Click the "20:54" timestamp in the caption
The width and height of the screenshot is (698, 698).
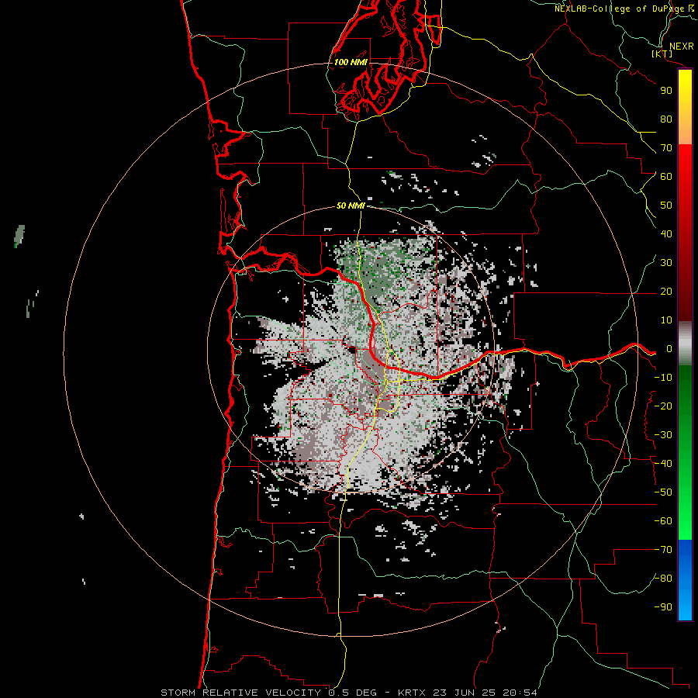[x=520, y=693]
